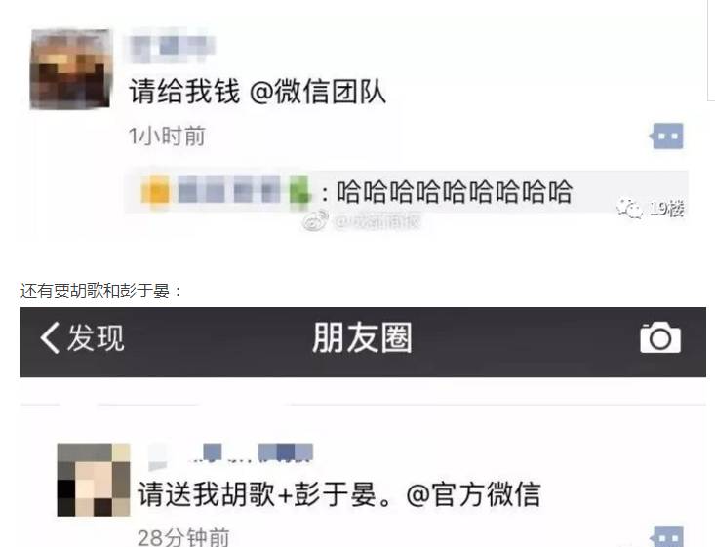This screenshot has height=547, width=715.
Task: Open the pixelated avatar of top post
Action: click(70, 69)
